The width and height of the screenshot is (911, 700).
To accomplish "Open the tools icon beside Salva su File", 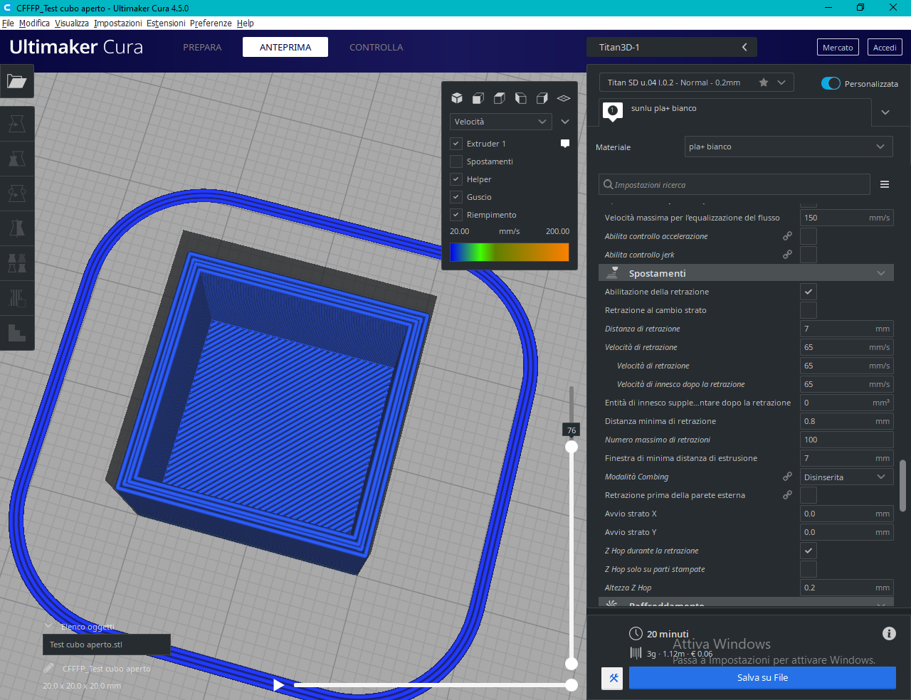I will pyautogui.click(x=613, y=678).
